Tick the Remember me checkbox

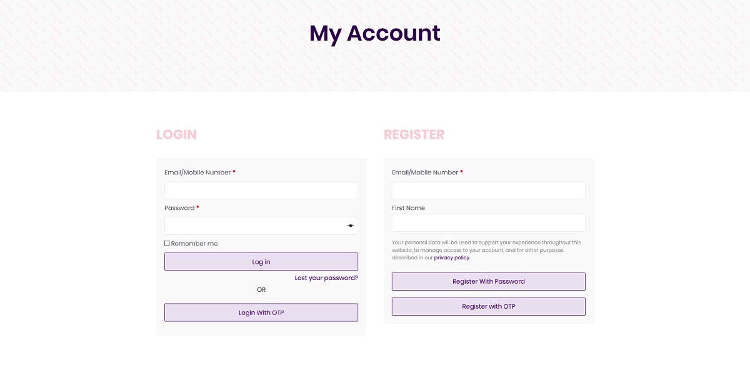[167, 243]
